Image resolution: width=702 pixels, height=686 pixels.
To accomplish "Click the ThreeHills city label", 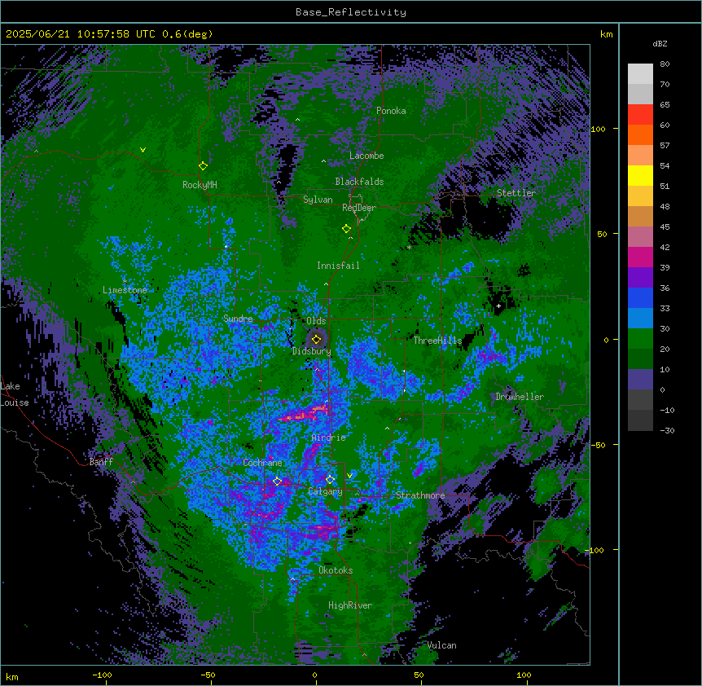I will pyautogui.click(x=437, y=341).
